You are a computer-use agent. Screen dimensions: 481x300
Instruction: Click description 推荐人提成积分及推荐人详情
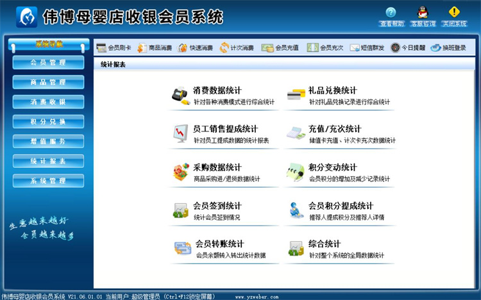[346, 217]
